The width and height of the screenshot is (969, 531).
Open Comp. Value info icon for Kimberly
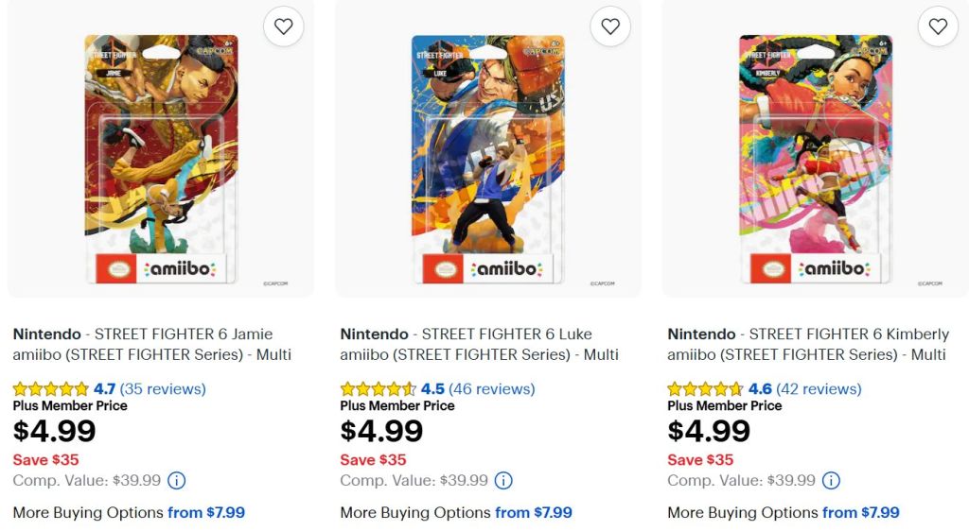tap(831, 480)
